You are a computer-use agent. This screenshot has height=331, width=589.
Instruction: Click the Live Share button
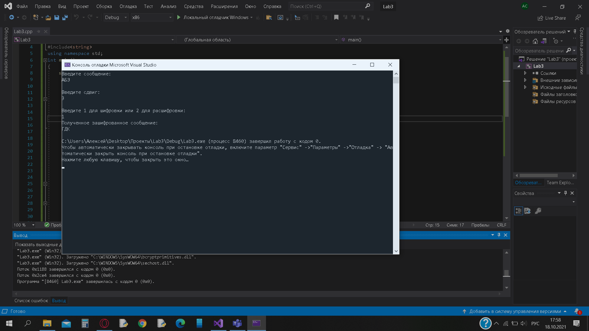click(x=552, y=18)
